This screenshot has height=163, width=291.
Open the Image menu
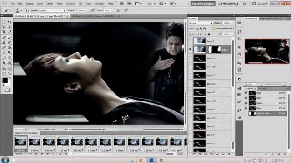click(29, 4)
